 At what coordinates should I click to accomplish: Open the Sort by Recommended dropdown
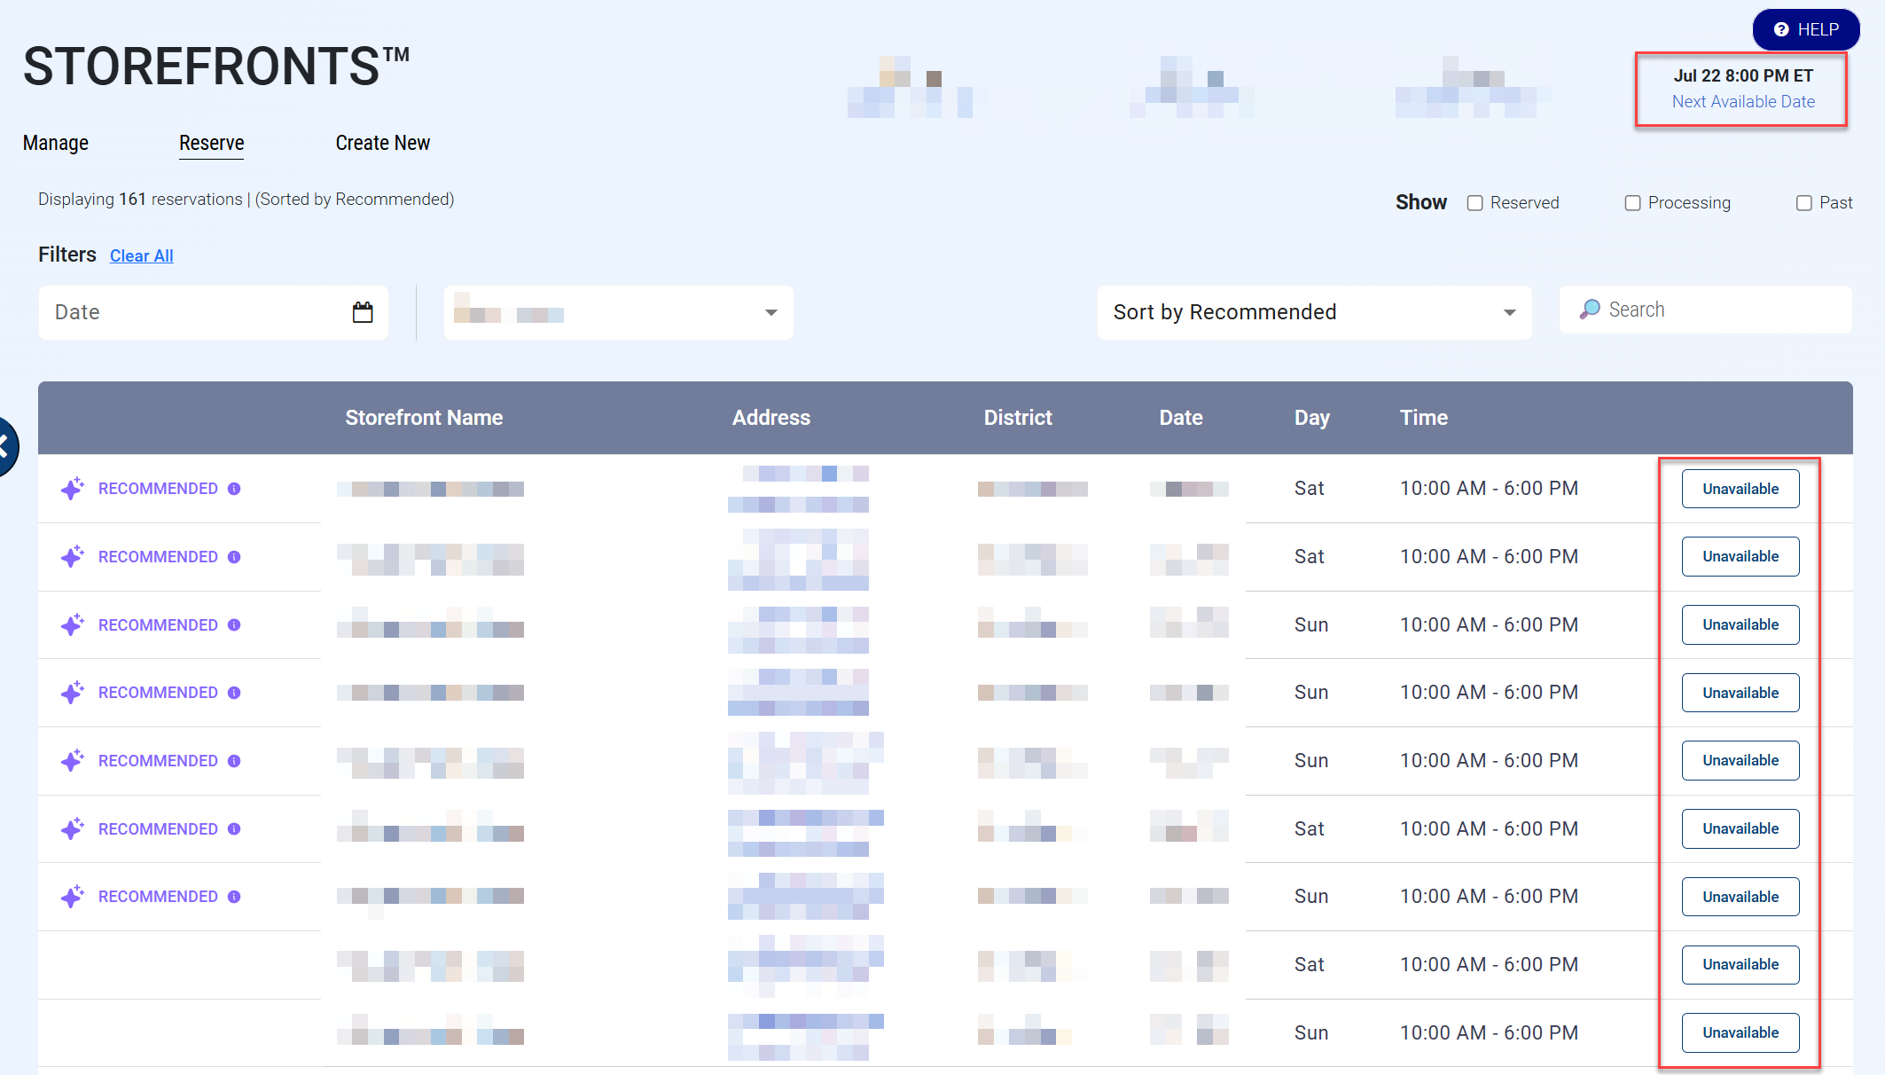click(1314, 312)
